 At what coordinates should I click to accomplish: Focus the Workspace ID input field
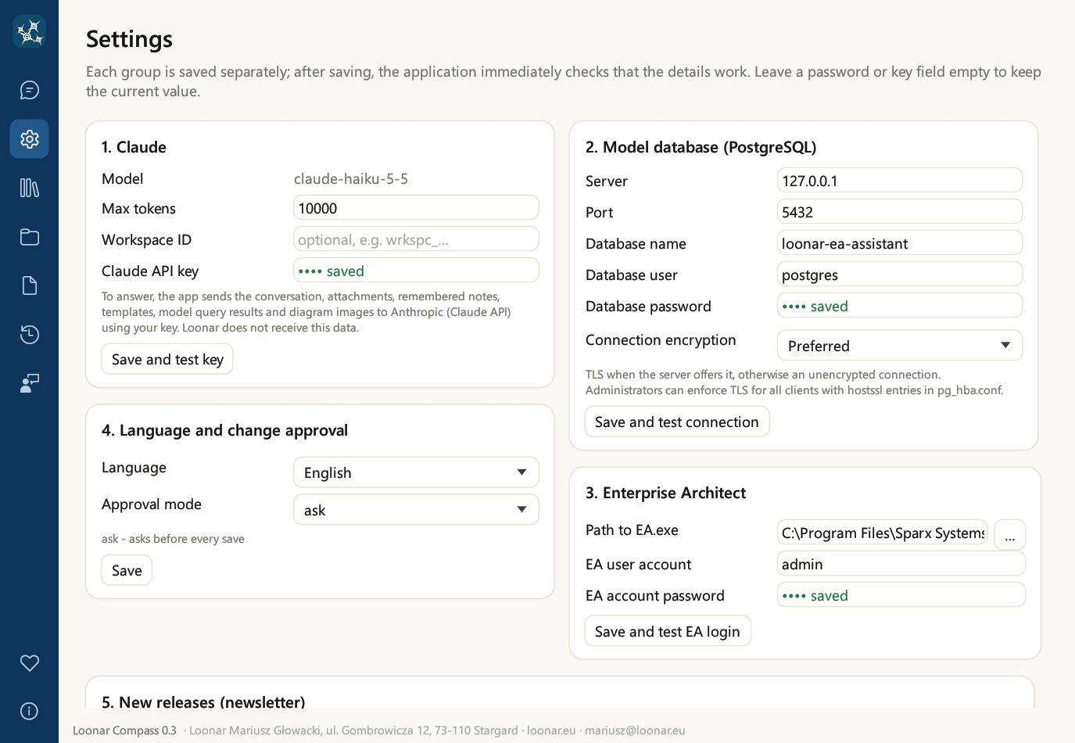pyautogui.click(x=416, y=239)
